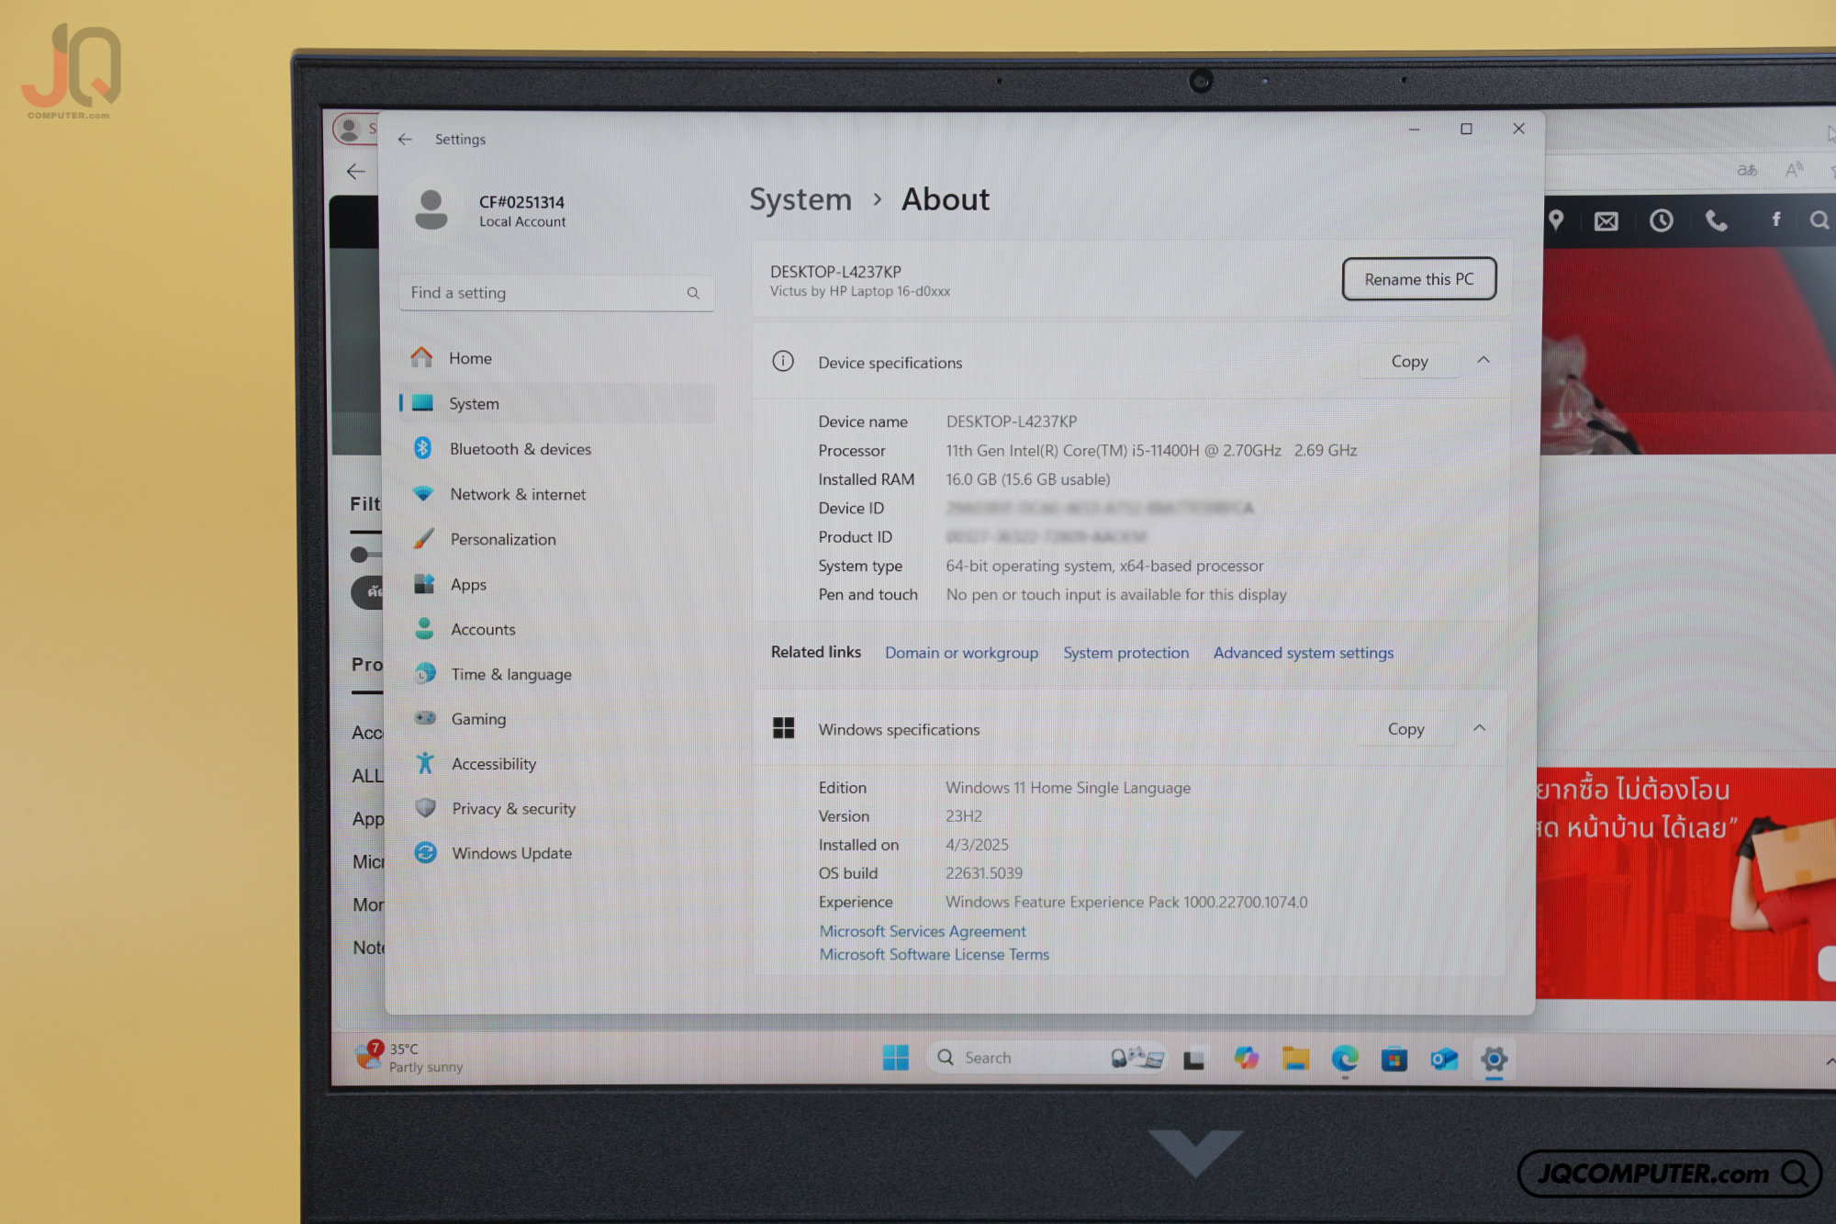The height and width of the screenshot is (1224, 1836).
Task: Click the Windows Update sync icon
Action: pos(426,853)
